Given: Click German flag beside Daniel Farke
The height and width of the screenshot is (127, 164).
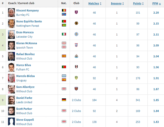Looking at the screenshot, I should click(x=64, y=100).
